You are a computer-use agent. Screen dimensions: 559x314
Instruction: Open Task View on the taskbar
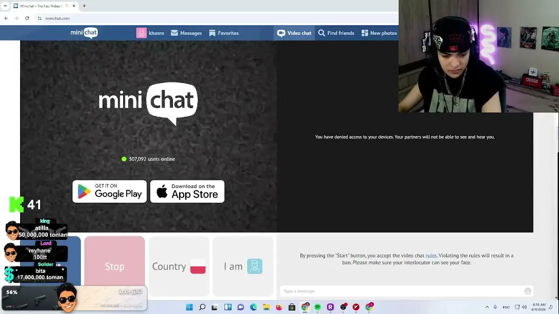click(214, 307)
